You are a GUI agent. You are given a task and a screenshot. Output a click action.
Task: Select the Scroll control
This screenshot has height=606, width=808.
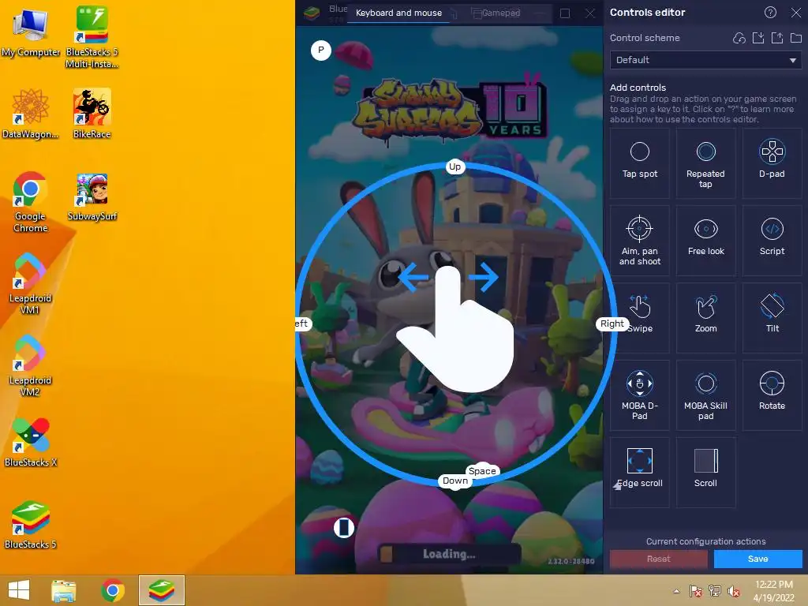[705, 472]
